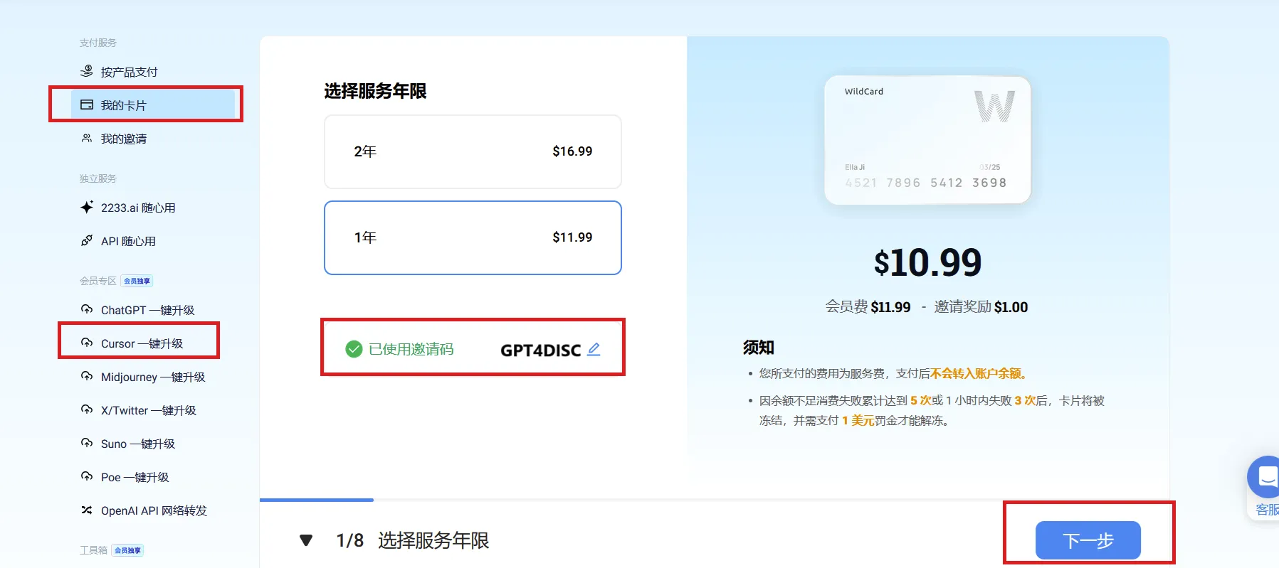Click the card icon beside 我的卡片
Viewport: 1279px width, 568px height.
tap(87, 105)
